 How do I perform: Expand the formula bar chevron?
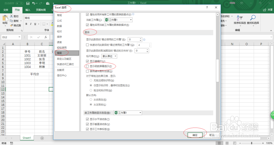pos(271,37)
